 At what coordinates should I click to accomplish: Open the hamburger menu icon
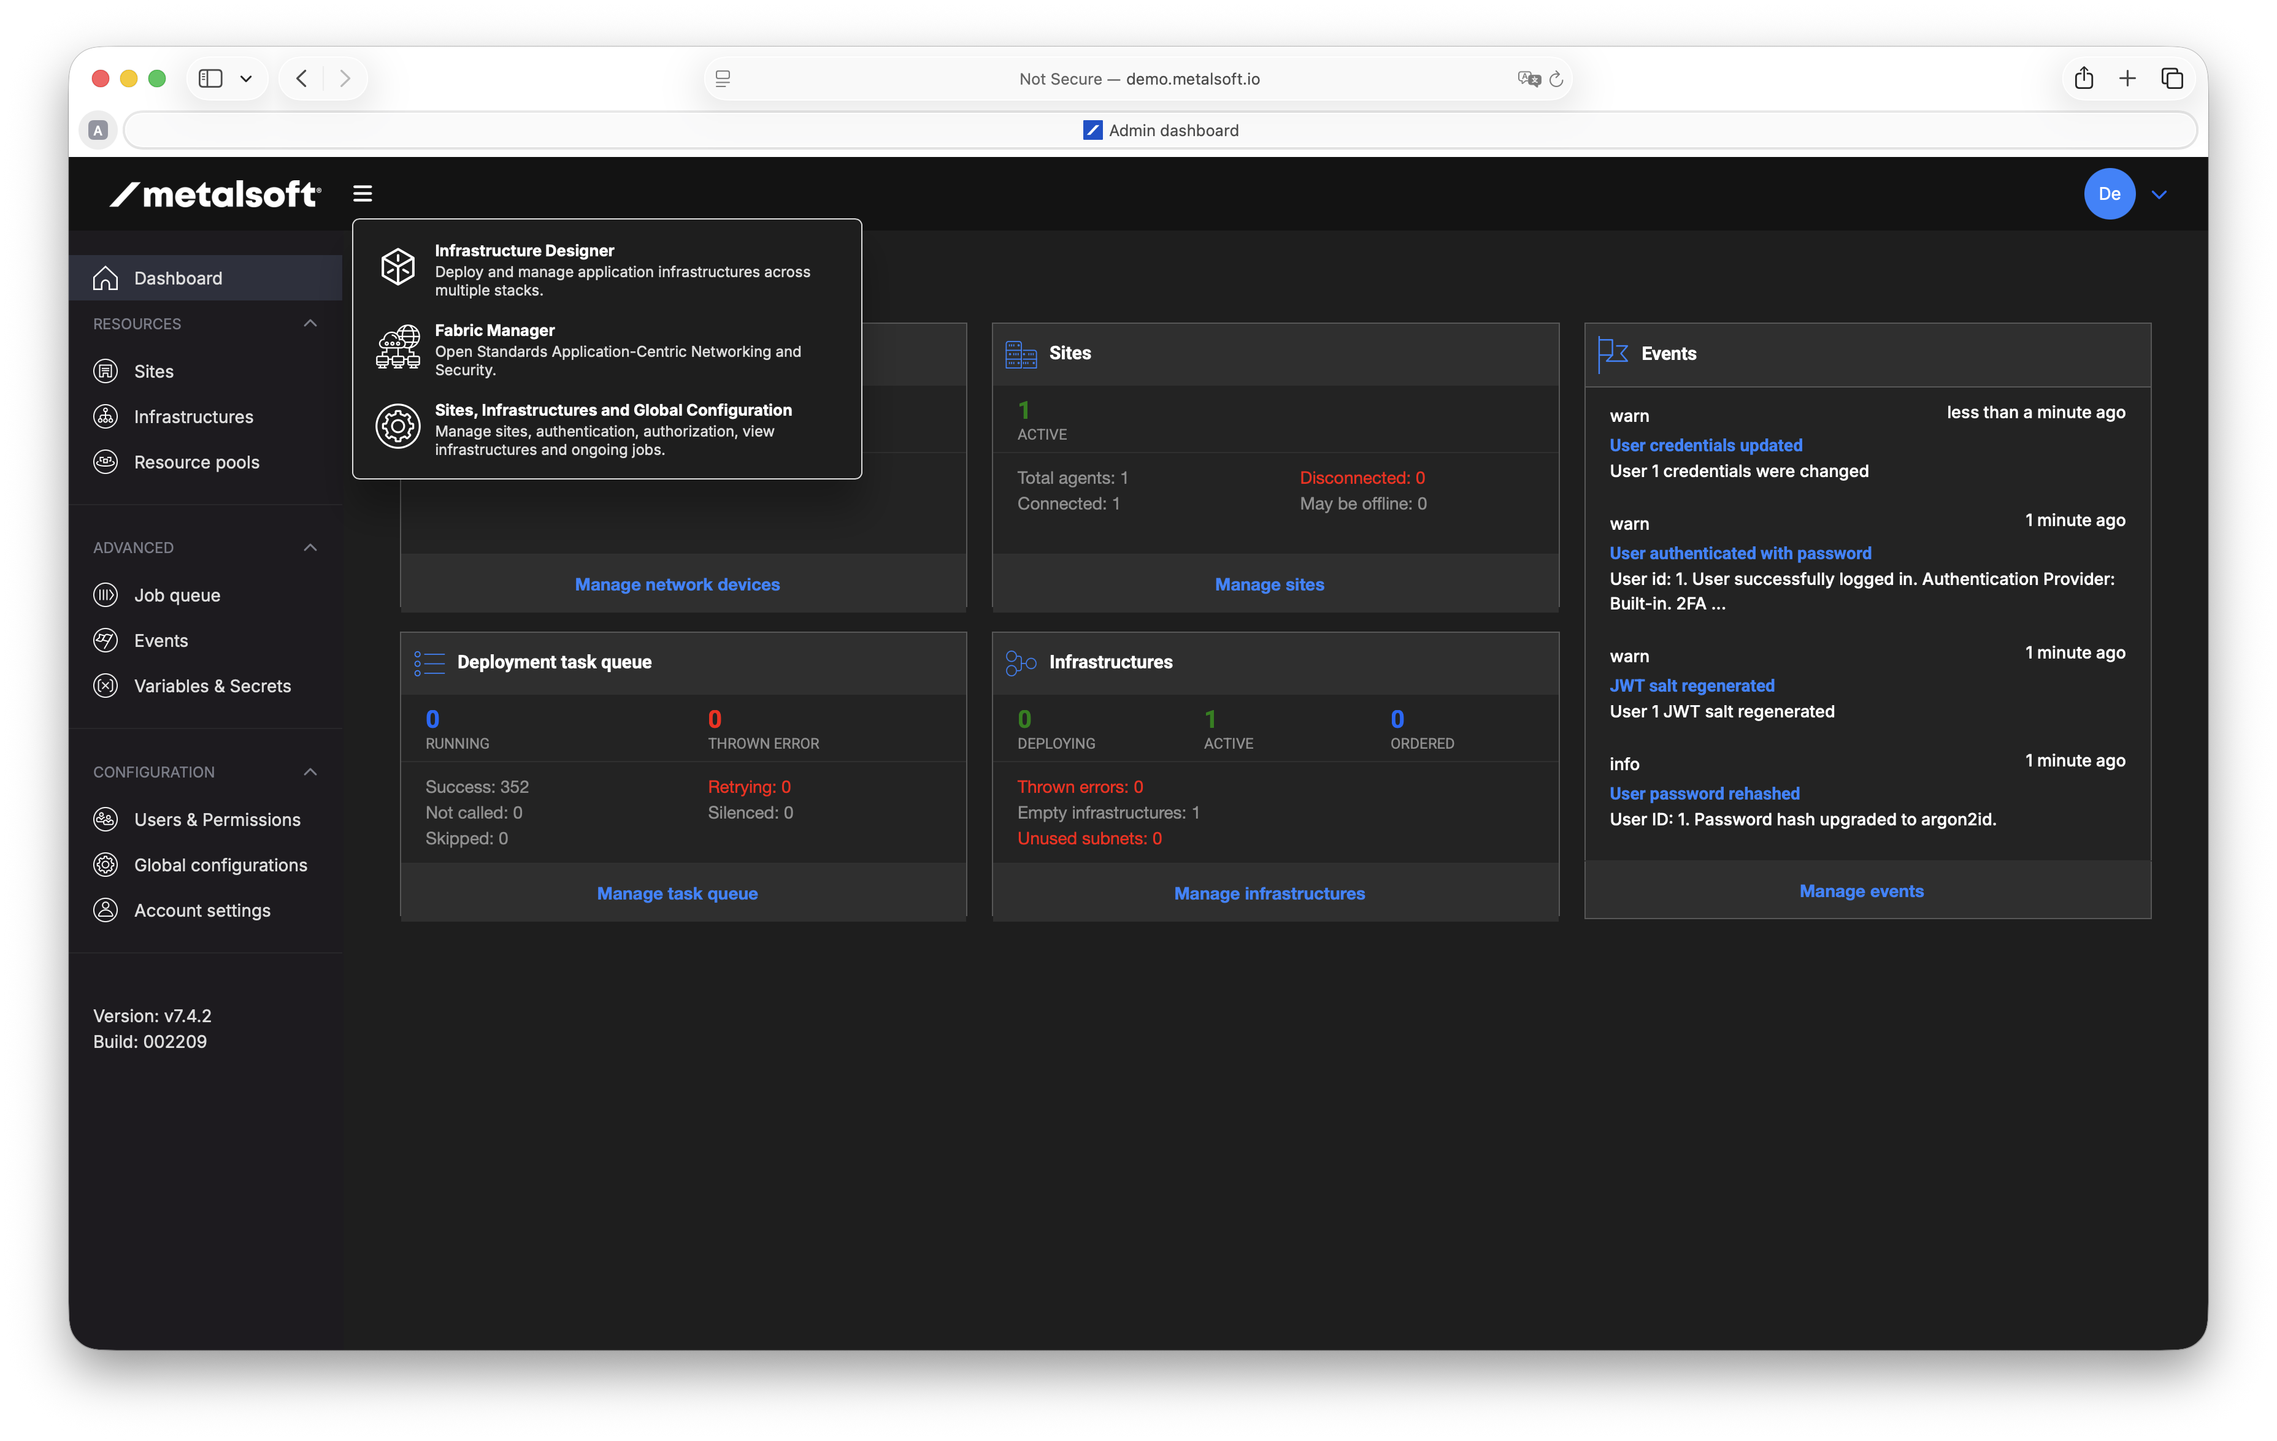coord(362,194)
